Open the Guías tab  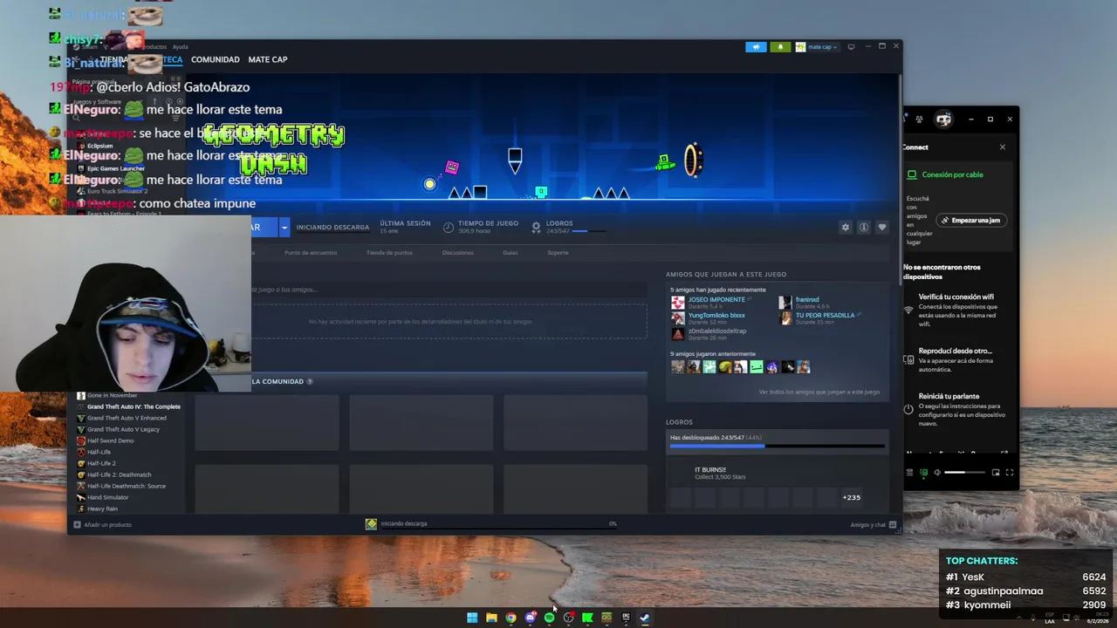click(x=510, y=253)
